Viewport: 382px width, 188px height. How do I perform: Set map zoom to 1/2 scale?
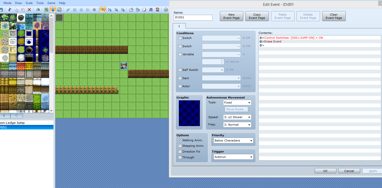click(109, 9)
